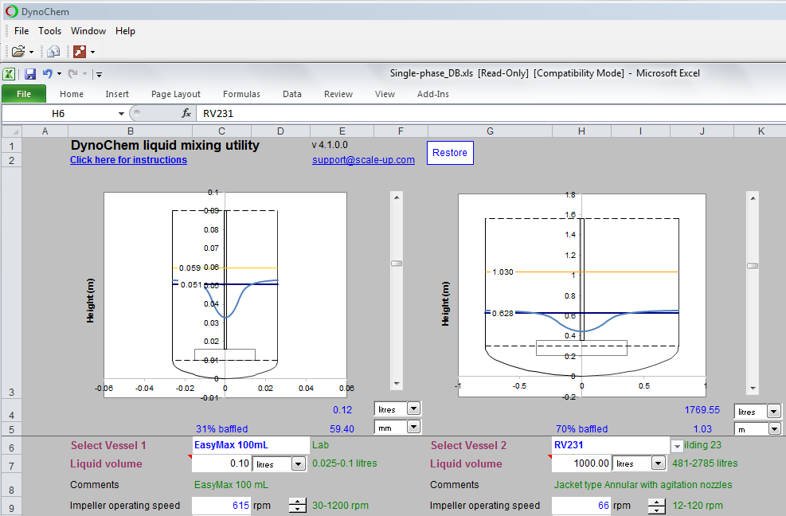The height and width of the screenshot is (516, 786).
Task: Open the litres units dropdown for Vessel 1 volume
Action: [300, 464]
